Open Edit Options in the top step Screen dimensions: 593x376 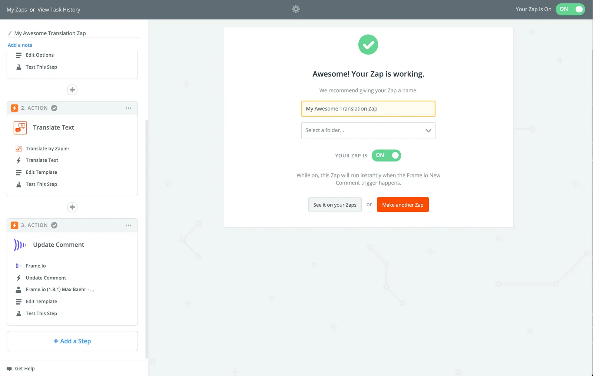40,55
